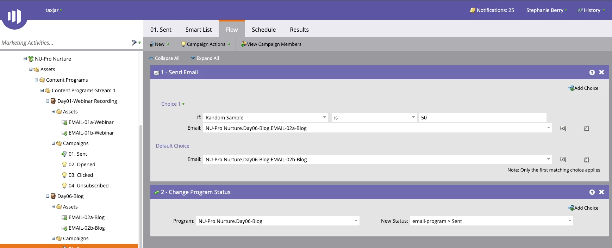Switch to the 01. Sent tab

(161, 30)
